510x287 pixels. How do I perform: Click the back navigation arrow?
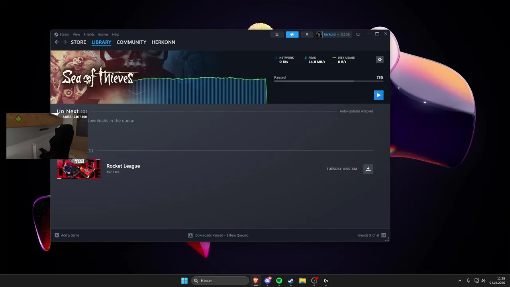click(57, 42)
